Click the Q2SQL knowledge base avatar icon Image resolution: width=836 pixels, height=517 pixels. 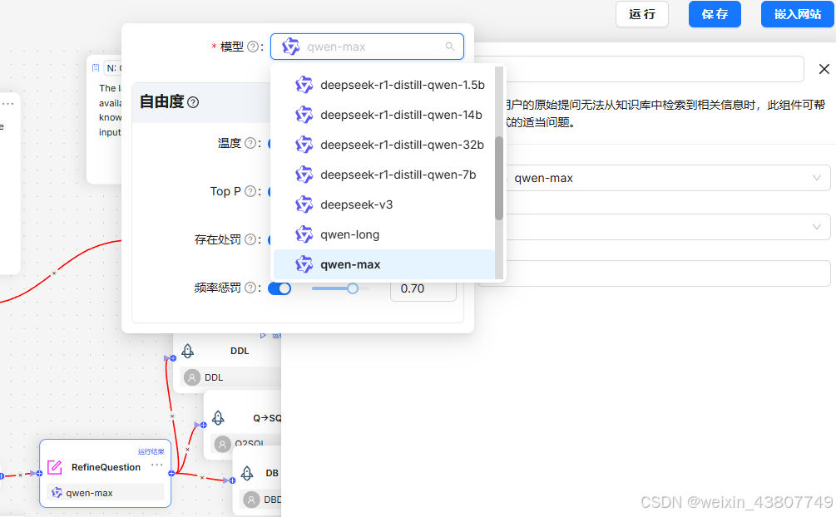tap(222, 443)
